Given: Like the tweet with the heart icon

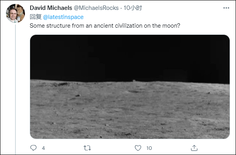Looking at the screenshot, I should pyautogui.click(x=138, y=148).
